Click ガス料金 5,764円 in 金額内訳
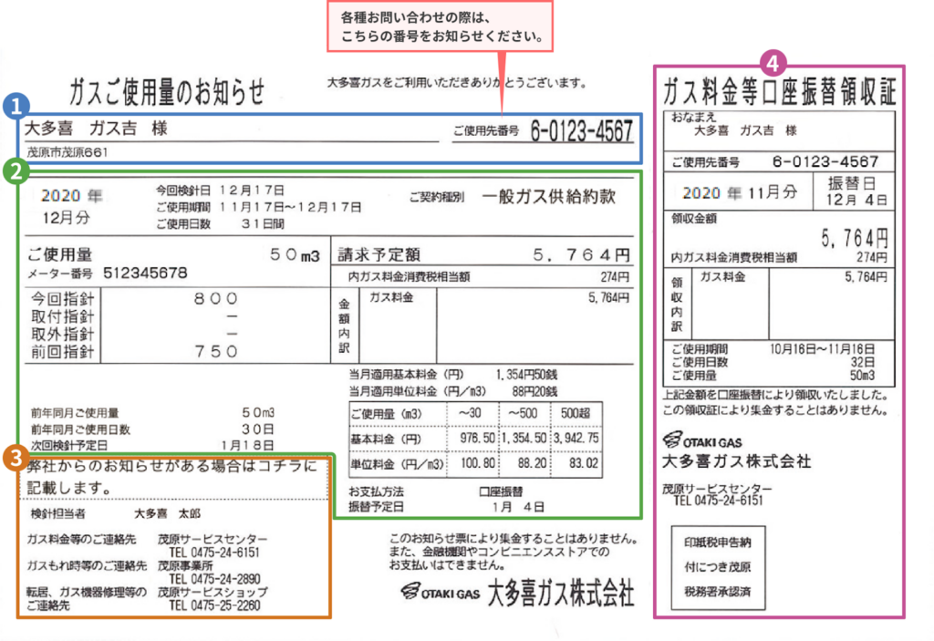 (x=608, y=297)
